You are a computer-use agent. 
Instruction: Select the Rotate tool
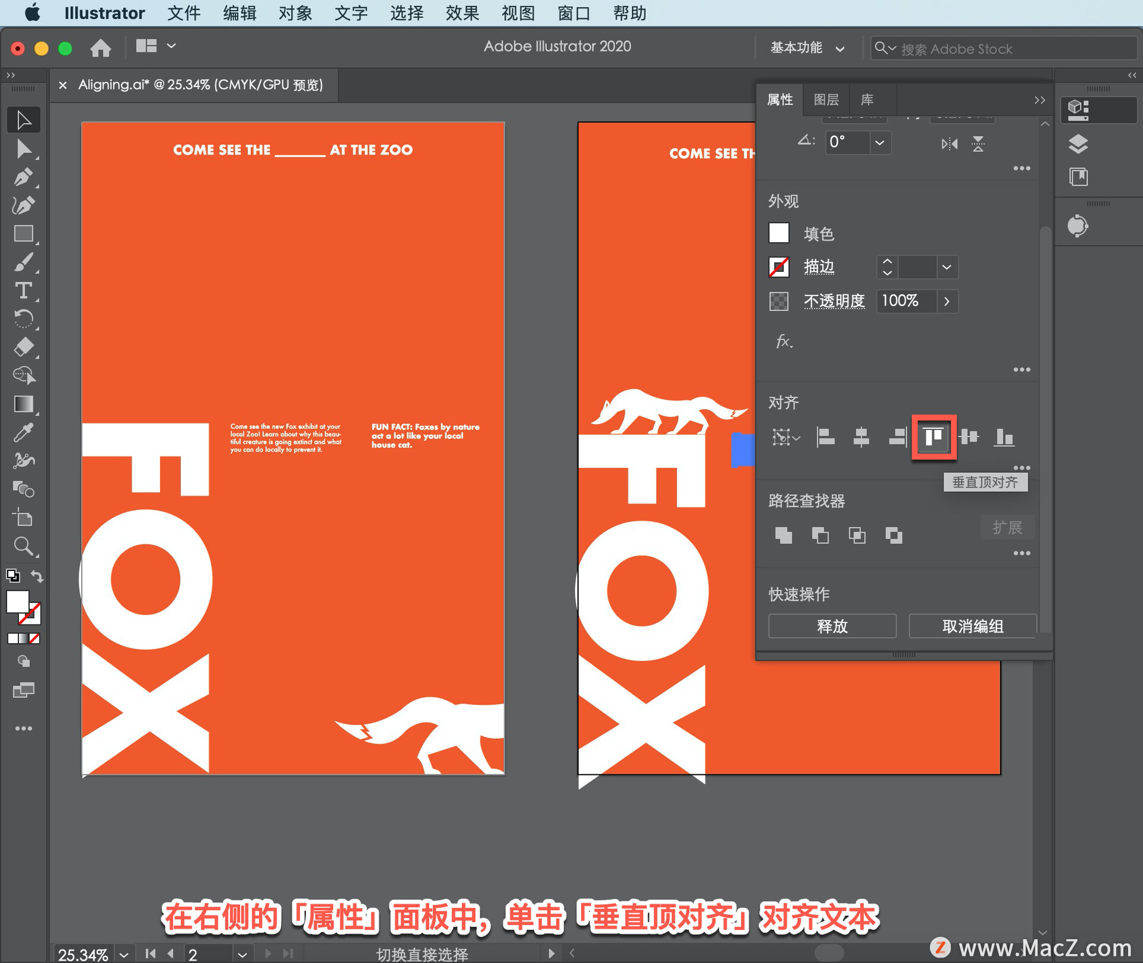24,319
